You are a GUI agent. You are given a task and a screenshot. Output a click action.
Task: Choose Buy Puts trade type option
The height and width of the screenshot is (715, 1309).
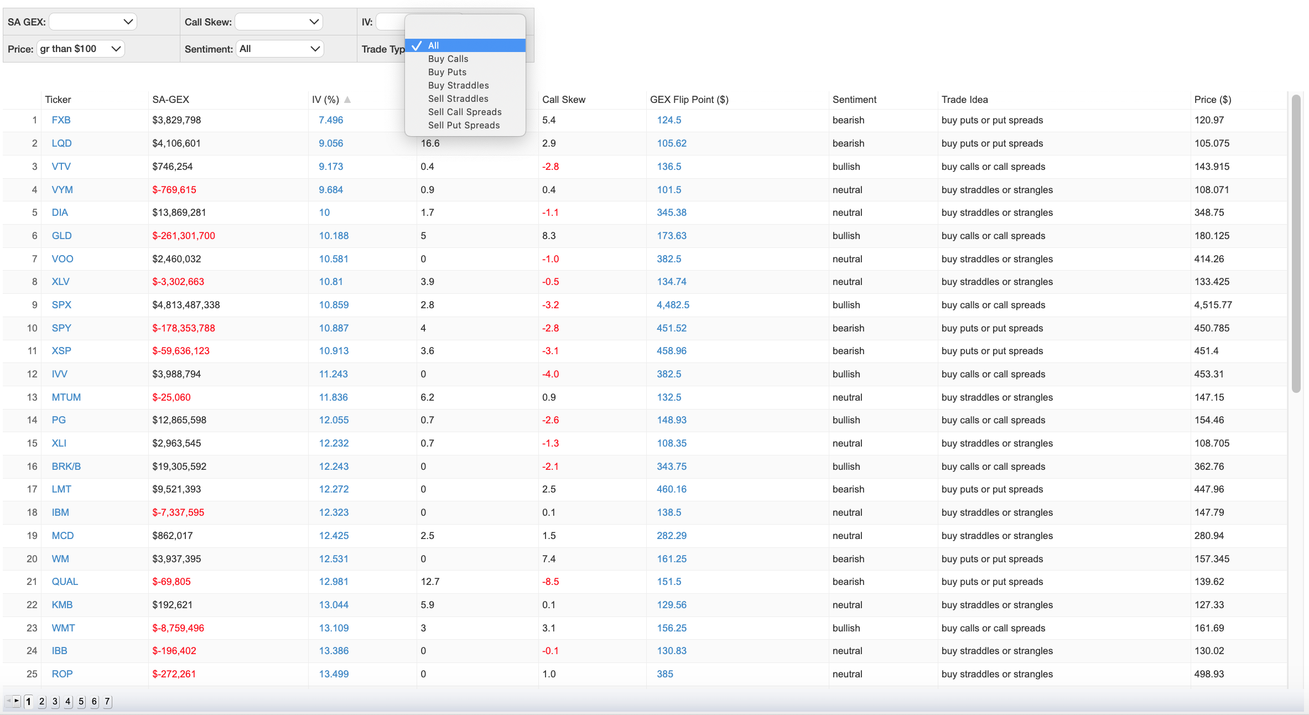(465, 72)
